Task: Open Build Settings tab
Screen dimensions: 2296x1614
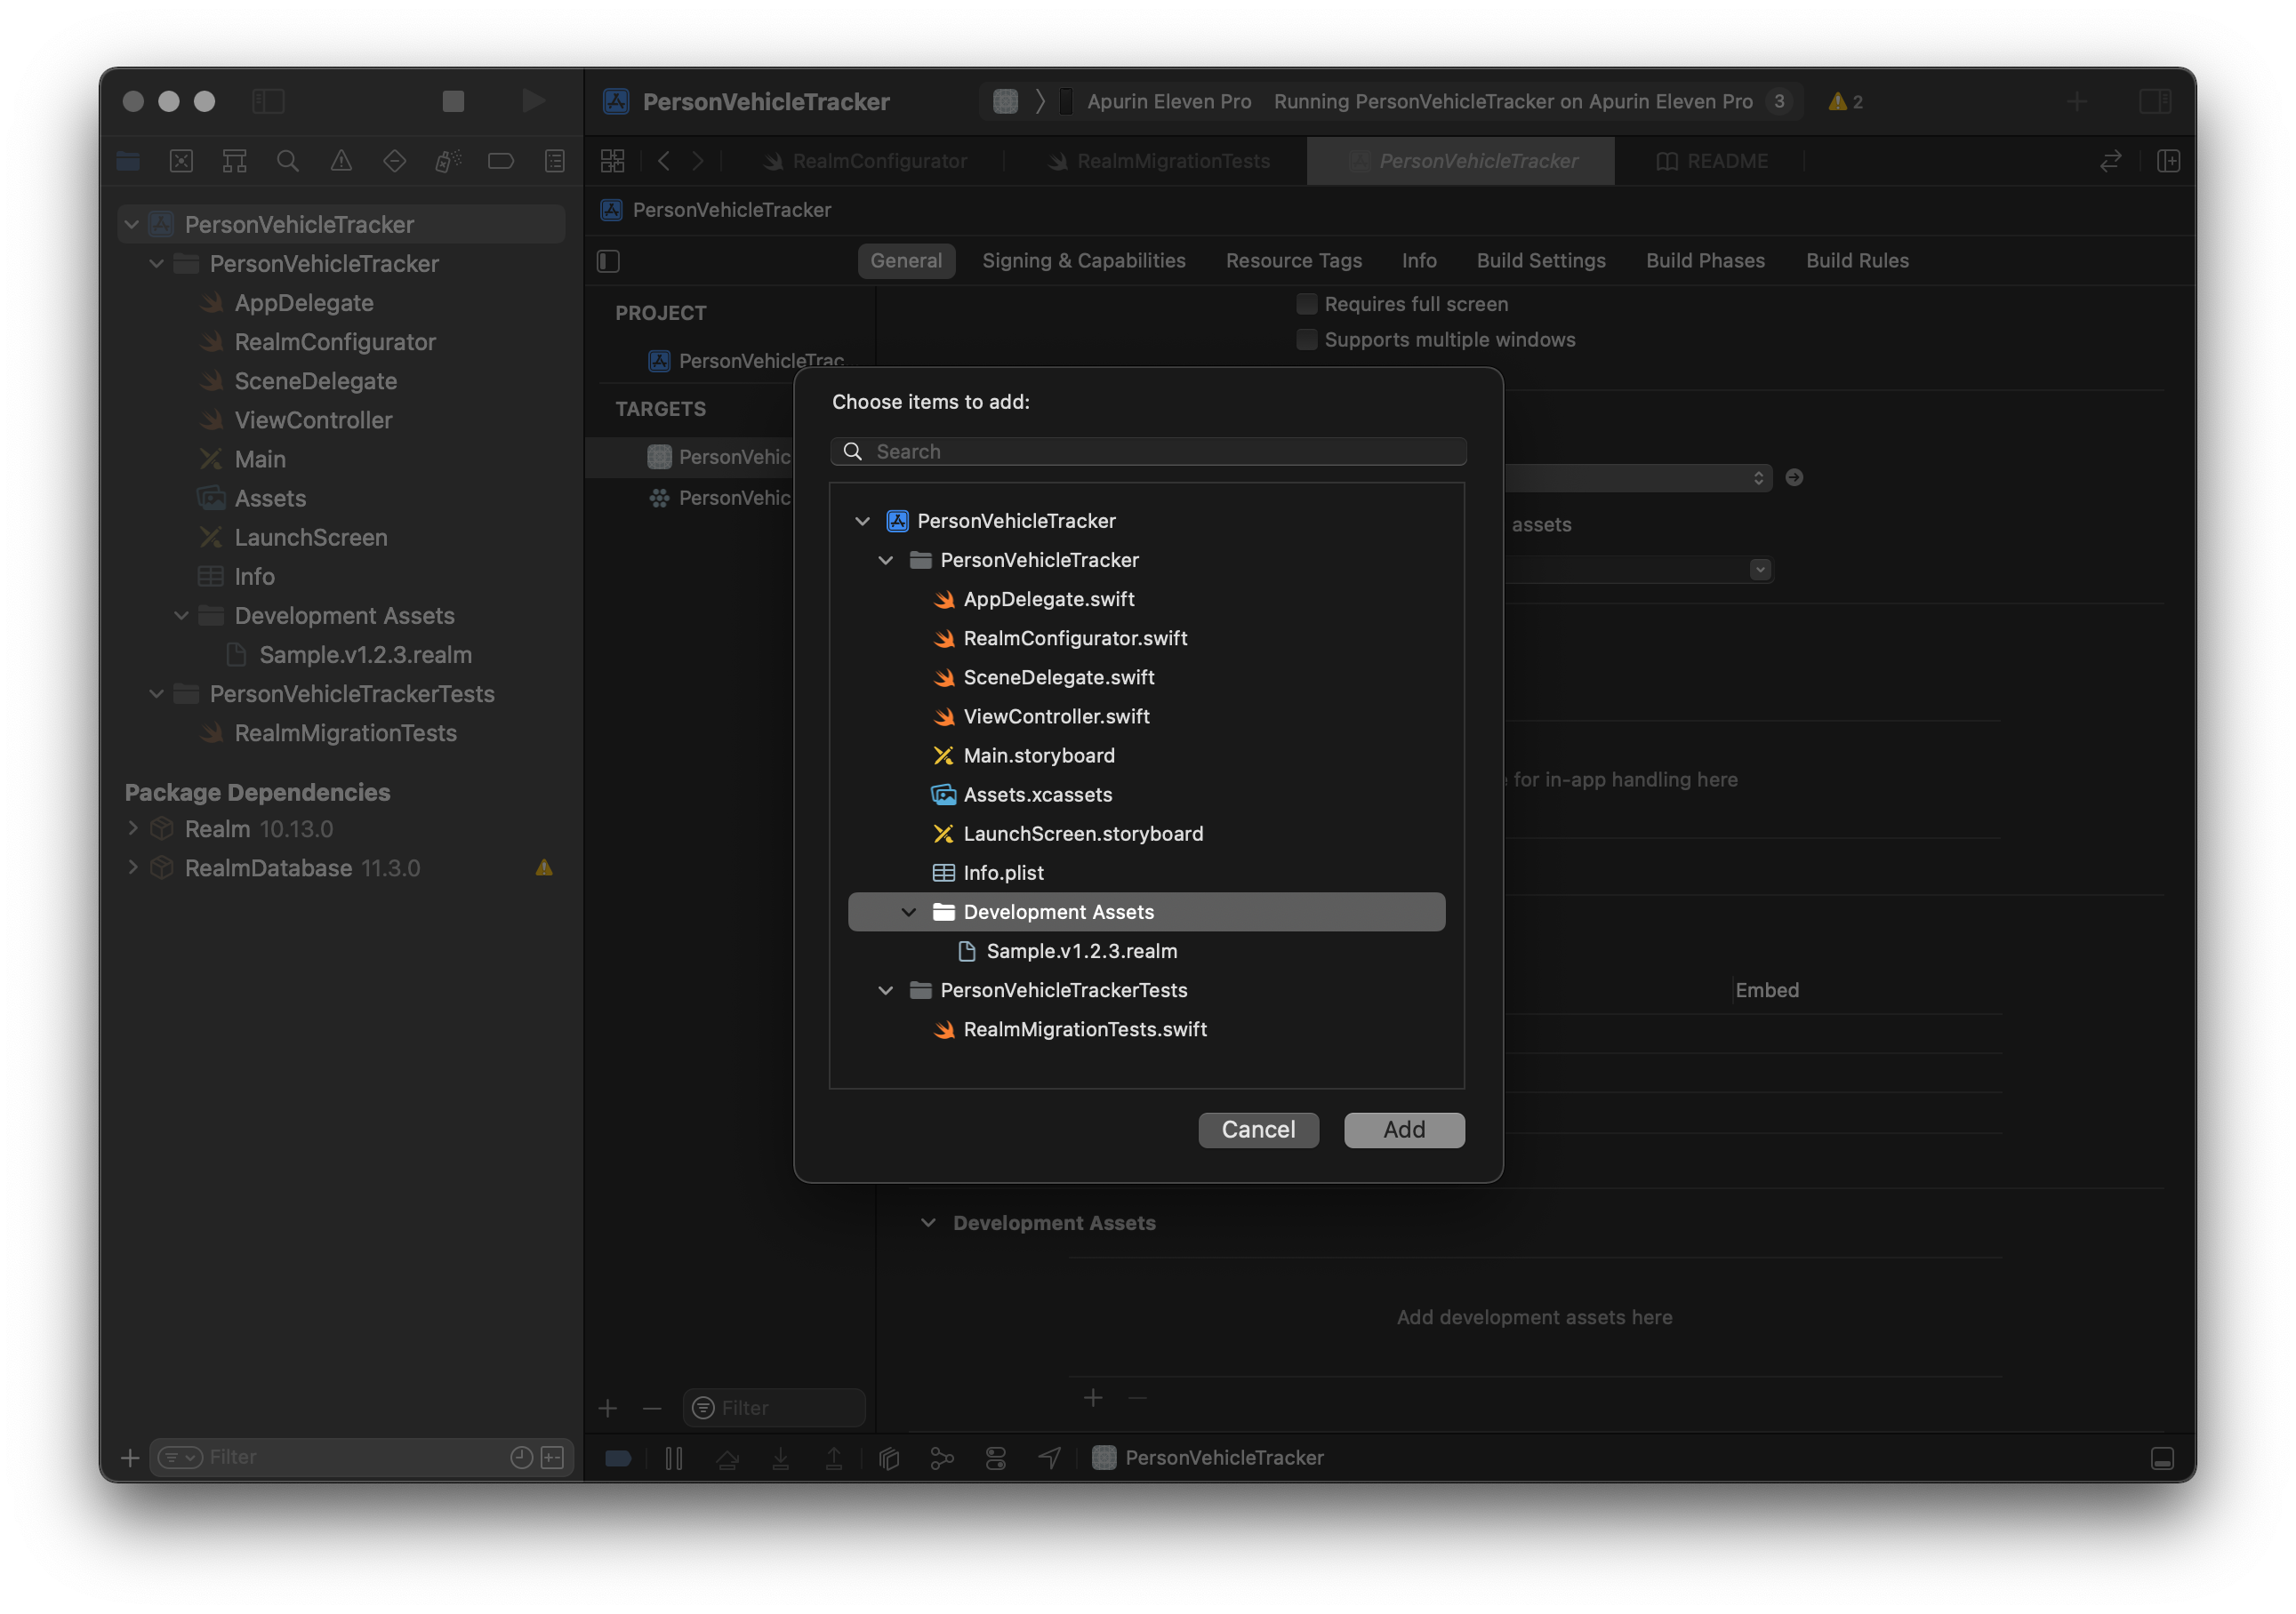Action: 1540,260
